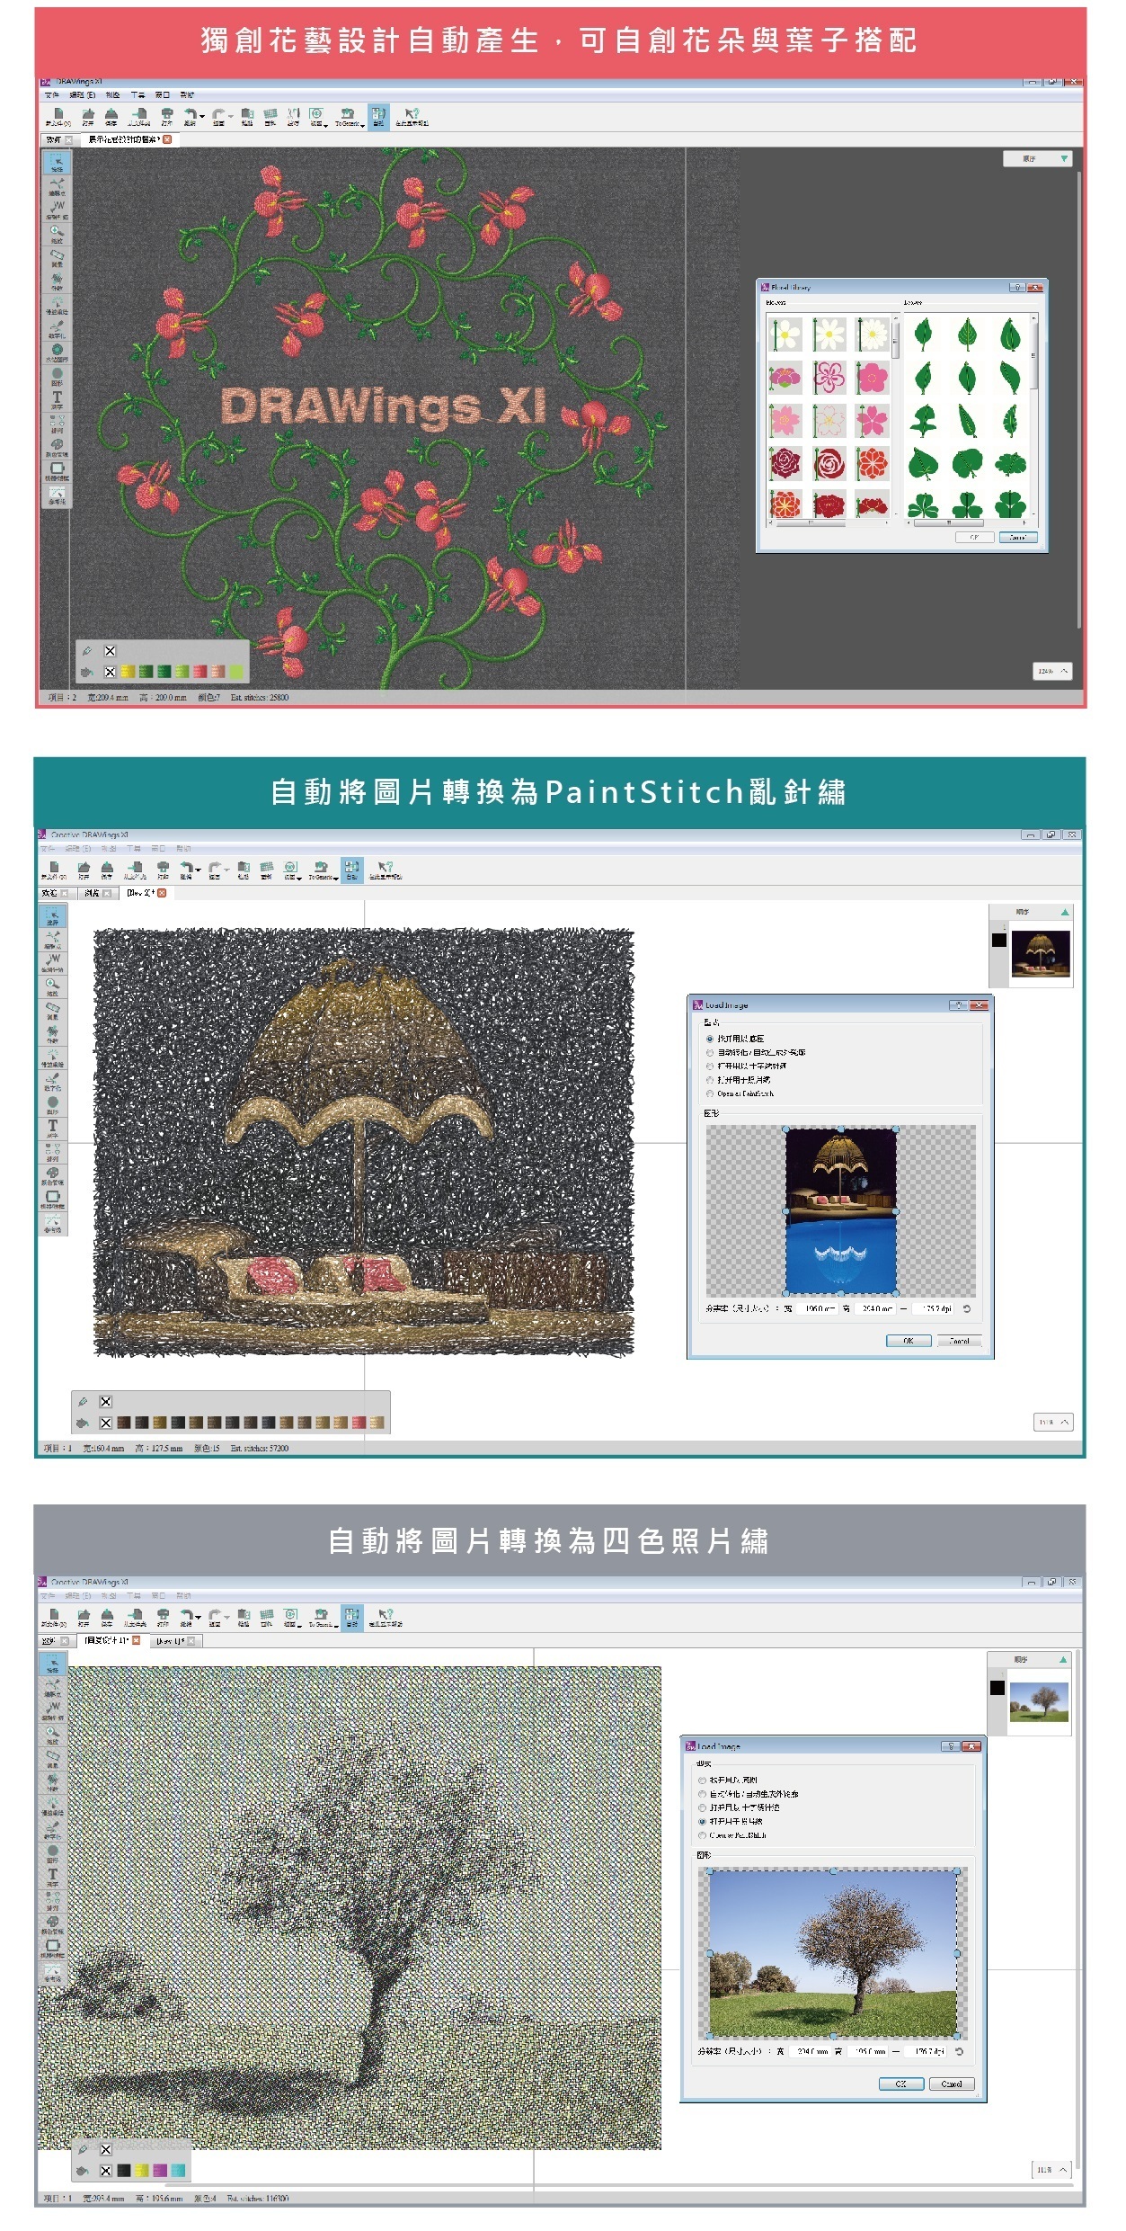Click Print icon in top window toolbar
Screen dimensions: 1126x2231
[166, 117]
